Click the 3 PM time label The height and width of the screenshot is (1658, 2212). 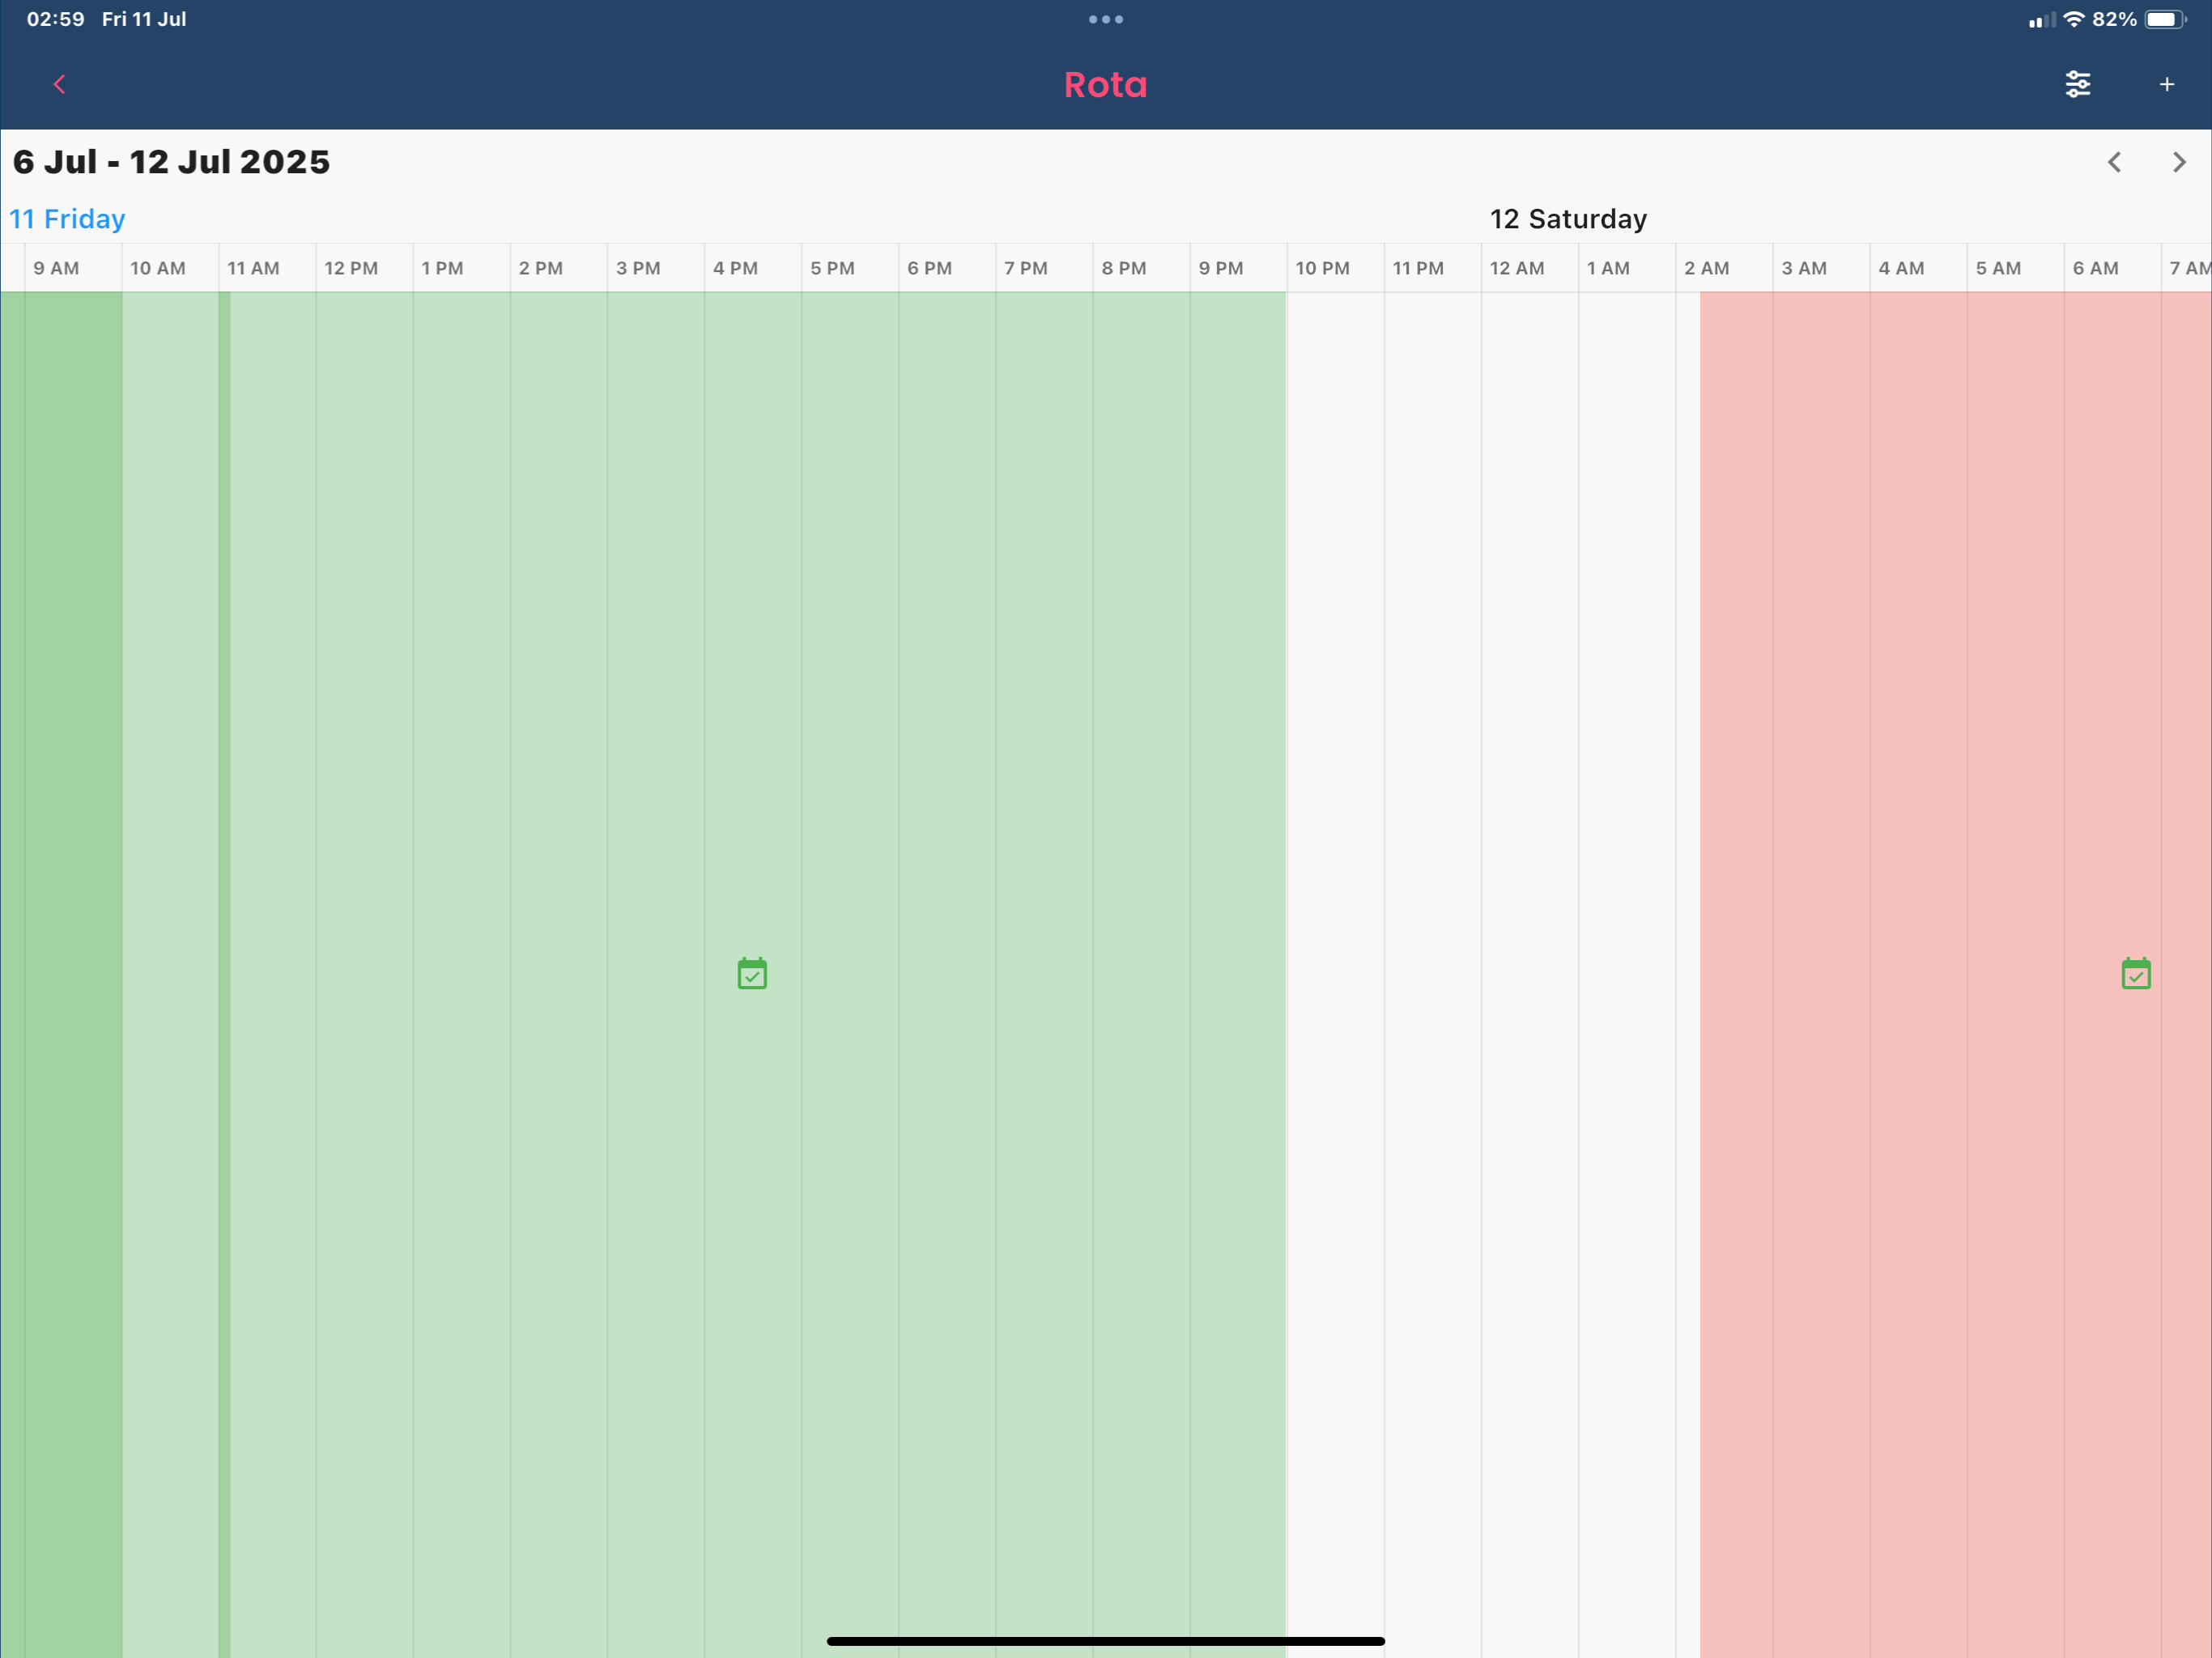coord(638,268)
